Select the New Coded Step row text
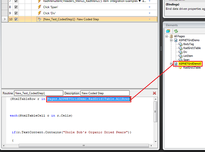This screenshot has height=152, width=205. [71, 19]
